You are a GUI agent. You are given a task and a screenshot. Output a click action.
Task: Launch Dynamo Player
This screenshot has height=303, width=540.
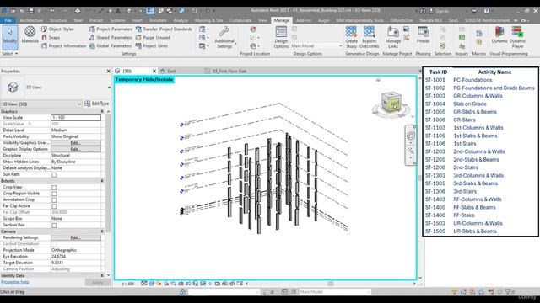[517, 37]
